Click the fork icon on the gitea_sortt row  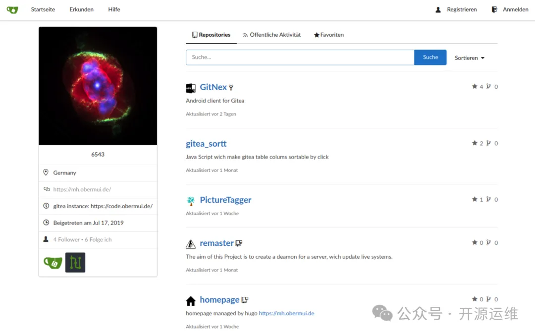coord(488,143)
